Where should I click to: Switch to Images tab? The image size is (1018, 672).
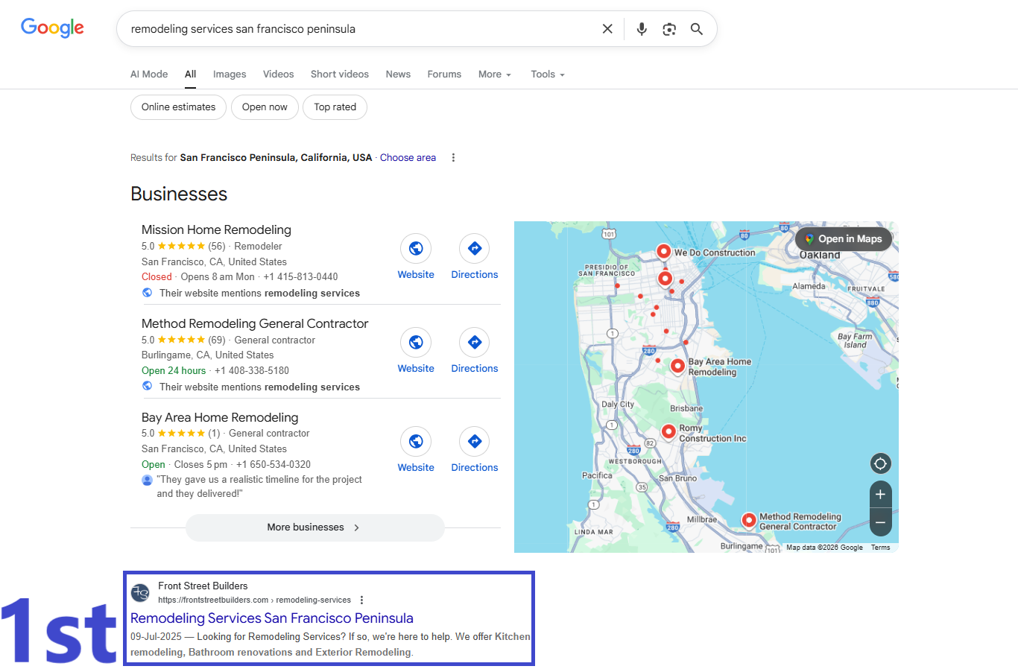(x=230, y=75)
